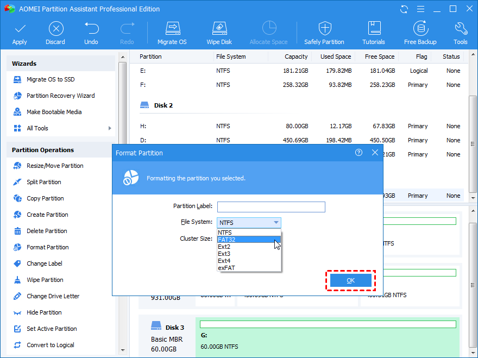Open the File System dropdown arrow
The height and width of the screenshot is (358, 478).
(276, 223)
